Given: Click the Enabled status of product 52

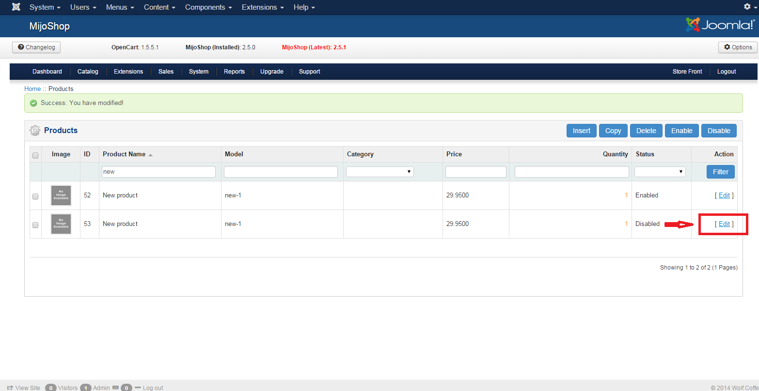Looking at the screenshot, I should click(647, 195).
